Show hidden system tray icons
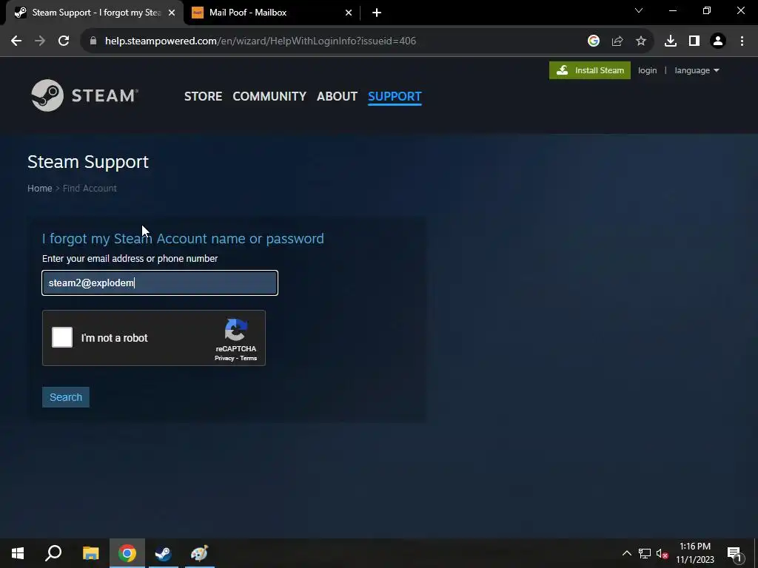The height and width of the screenshot is (568, 758). [626, 553]
